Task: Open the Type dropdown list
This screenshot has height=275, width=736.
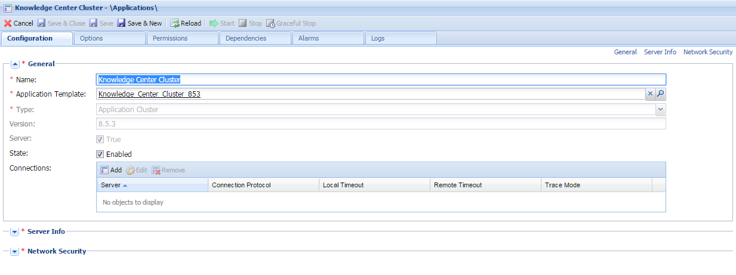Action: point(660,110)
